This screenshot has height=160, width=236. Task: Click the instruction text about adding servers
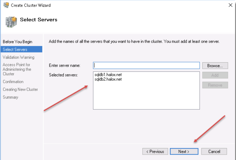(x=134, y=41)
